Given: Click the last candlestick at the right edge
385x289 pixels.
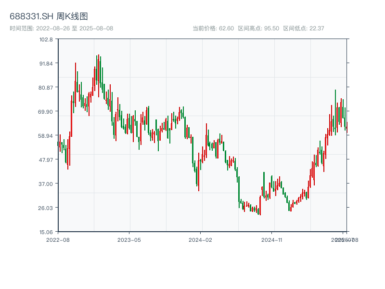Looking at the screenshot, I should [347, 127].
